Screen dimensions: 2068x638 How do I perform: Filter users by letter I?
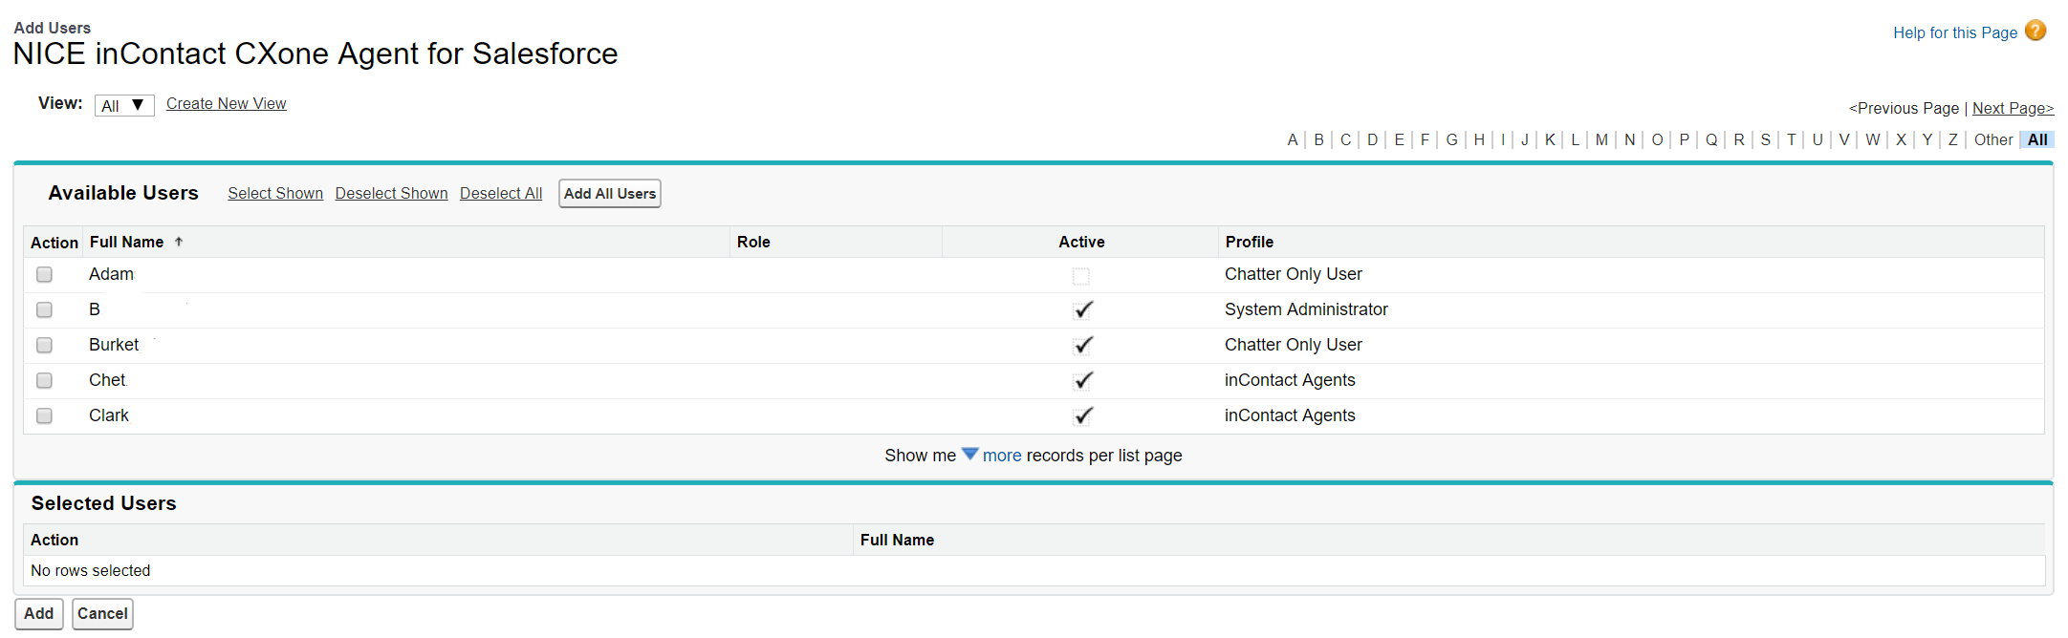(1503, 139)
